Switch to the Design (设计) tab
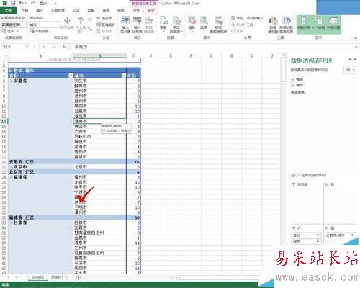 coord(151,10)
